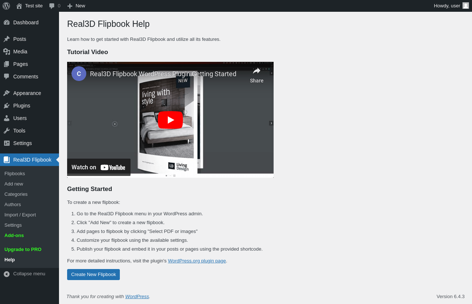472x304 pixels.
Task: Open the WordPress.org plugin page link
Action: coord(197,261)
